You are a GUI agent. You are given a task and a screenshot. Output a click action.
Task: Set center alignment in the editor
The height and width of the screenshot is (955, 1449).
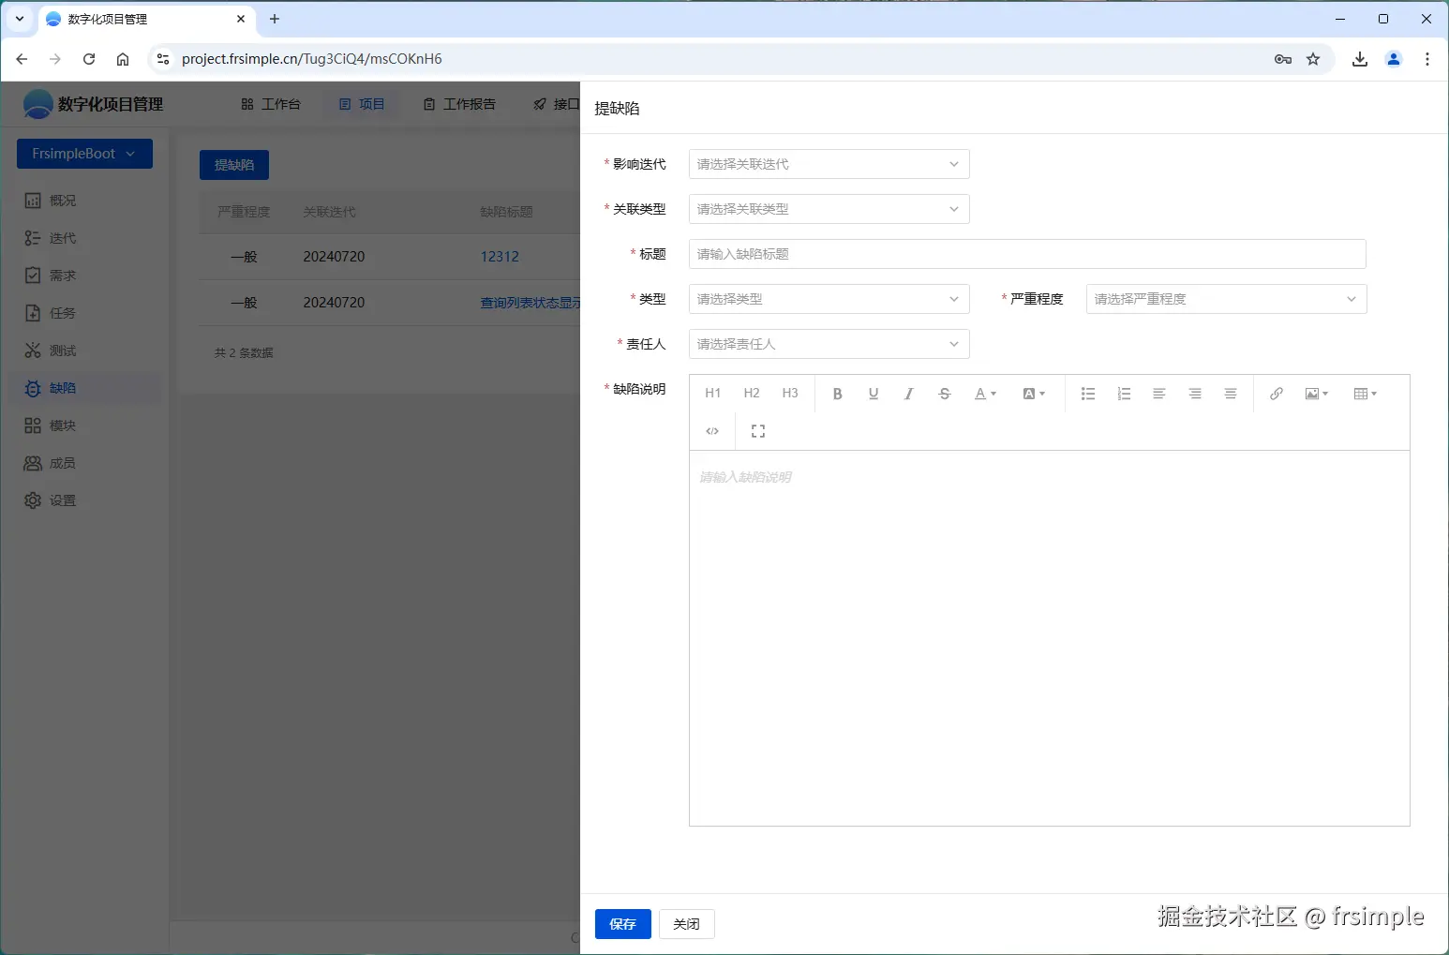(x=1195, y=393)
